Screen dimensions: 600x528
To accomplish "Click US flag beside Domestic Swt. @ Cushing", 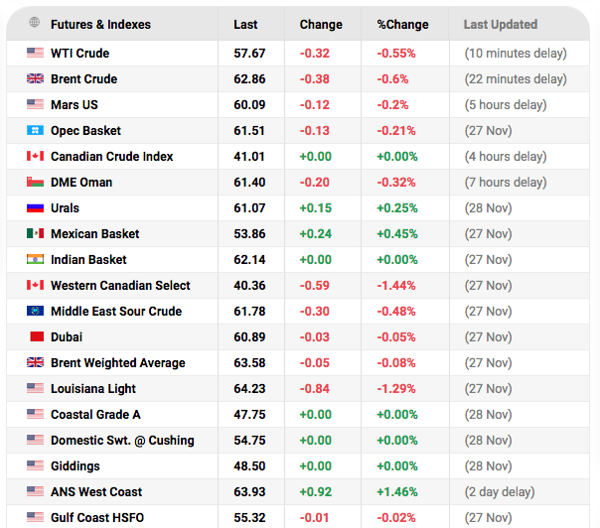I will click(x=35, y=440).
